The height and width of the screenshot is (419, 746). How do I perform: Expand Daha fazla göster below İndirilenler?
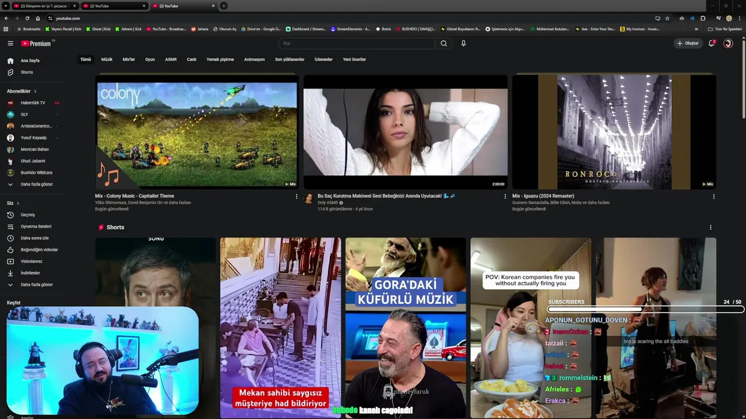pyautogui.click(x=37, y=285)
